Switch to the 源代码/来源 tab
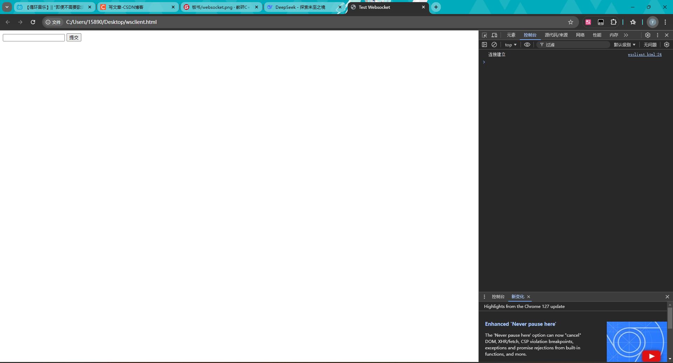This screenshot has width=673, height=363. [x=556, y=35]
